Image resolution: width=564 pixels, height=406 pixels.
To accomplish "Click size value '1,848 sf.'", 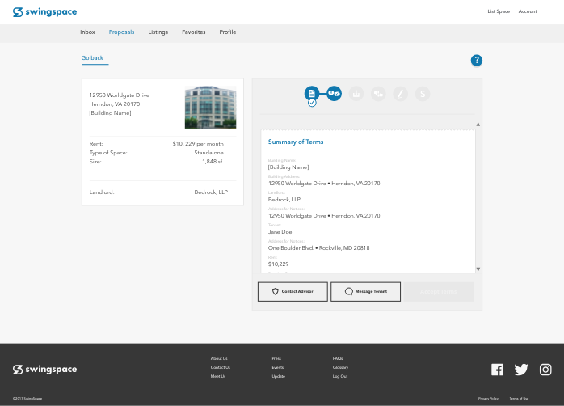I will click(213, 162).
